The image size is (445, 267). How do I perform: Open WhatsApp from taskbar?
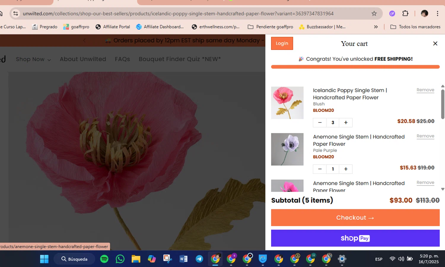(120, 259)
